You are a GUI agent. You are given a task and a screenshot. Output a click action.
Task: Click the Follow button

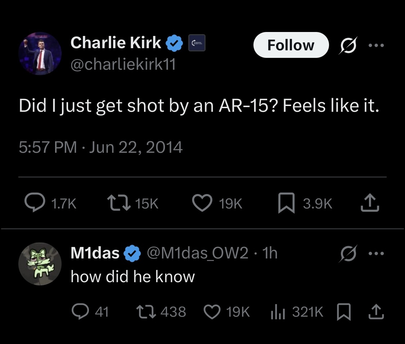pos(291,45)
